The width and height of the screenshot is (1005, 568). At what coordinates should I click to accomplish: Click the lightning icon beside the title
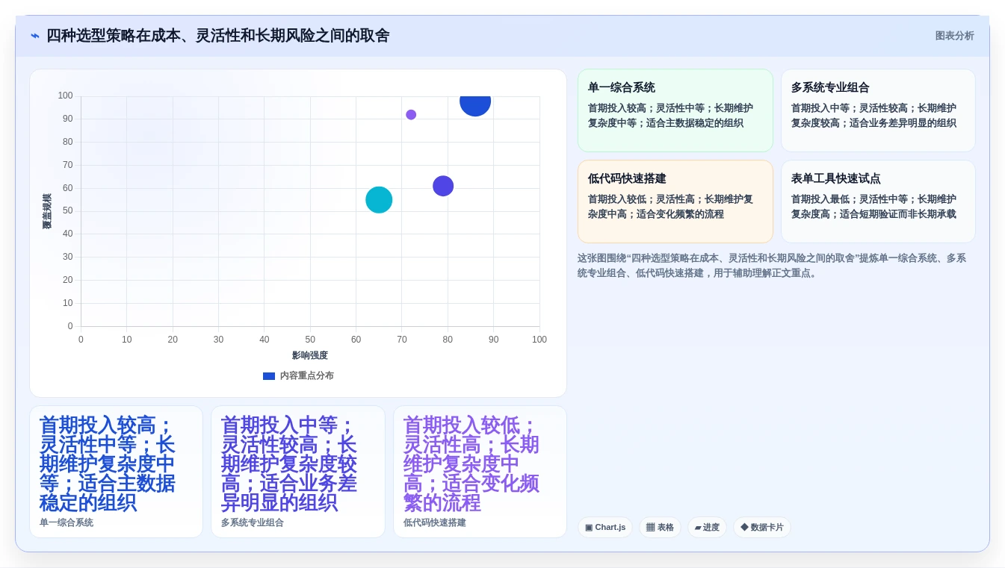(35, 36)
